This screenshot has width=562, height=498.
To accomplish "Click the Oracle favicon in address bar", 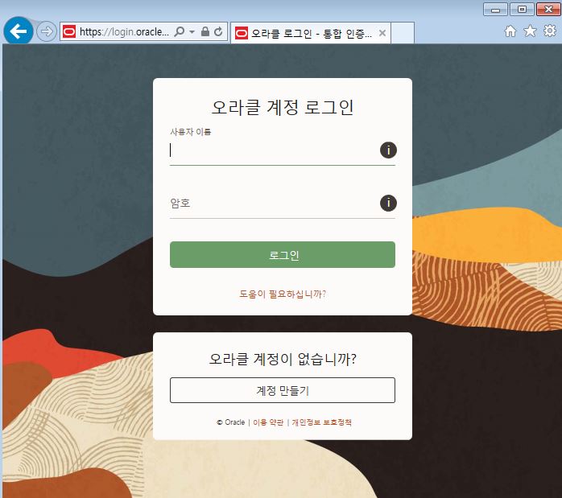I will tap(69, 32).
